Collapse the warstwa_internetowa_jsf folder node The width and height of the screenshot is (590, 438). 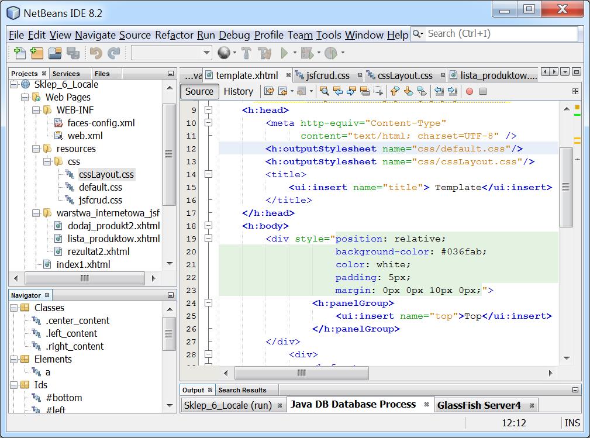click(36, 213)
